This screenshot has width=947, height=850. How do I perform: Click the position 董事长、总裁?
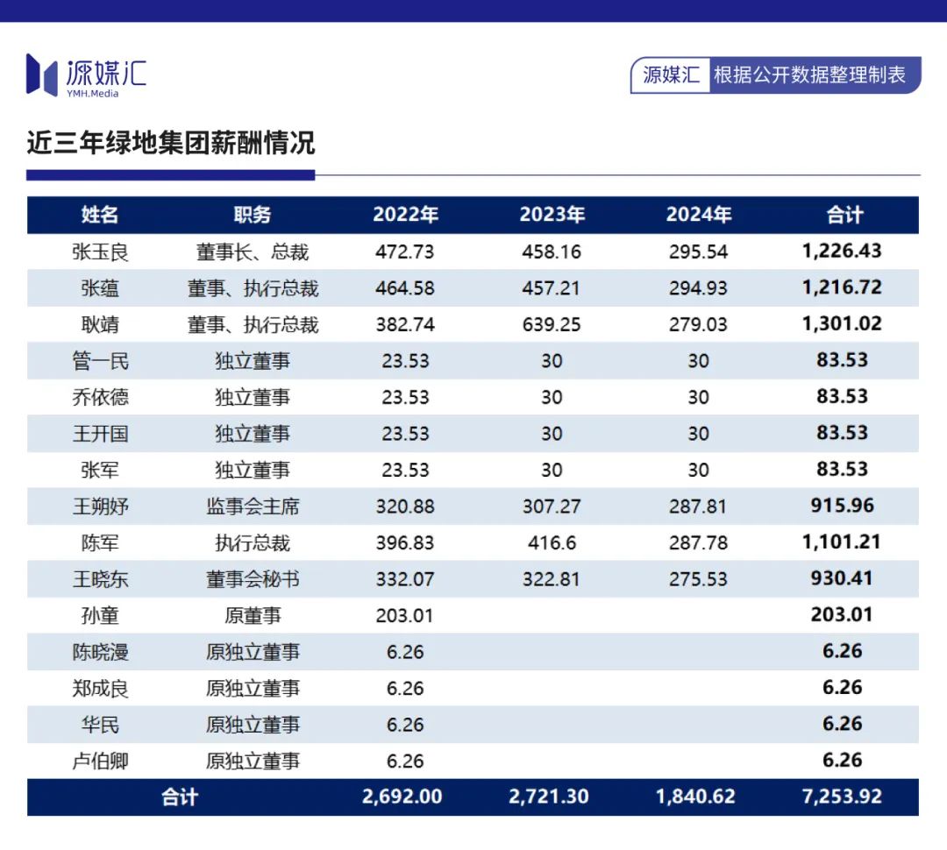tap(253, 251)
